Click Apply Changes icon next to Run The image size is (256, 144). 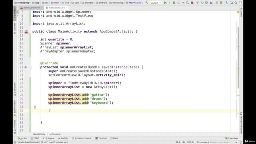click(170, 3)
